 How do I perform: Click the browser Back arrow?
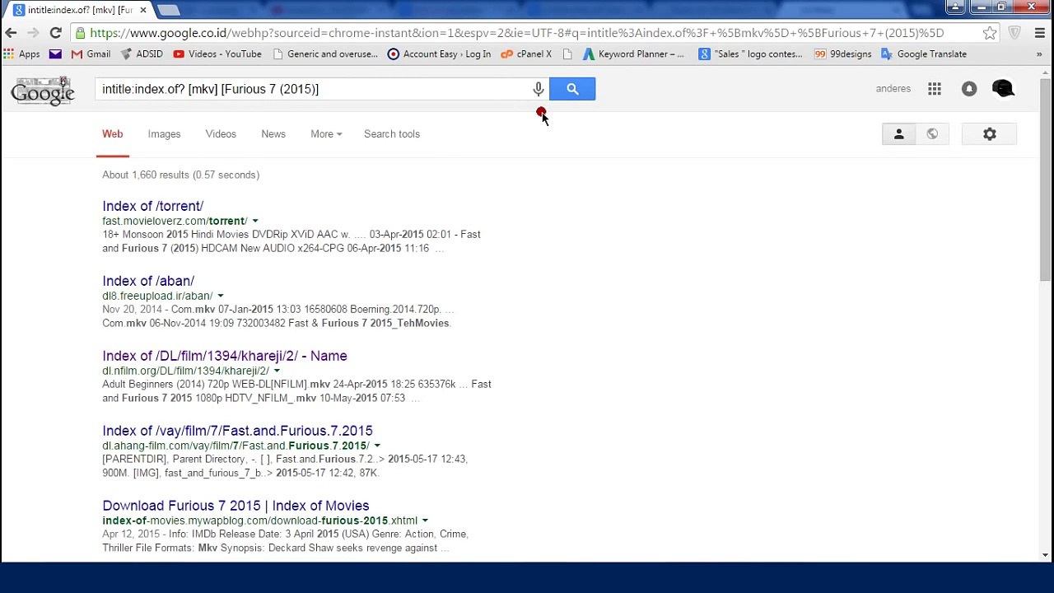point(11,33)
